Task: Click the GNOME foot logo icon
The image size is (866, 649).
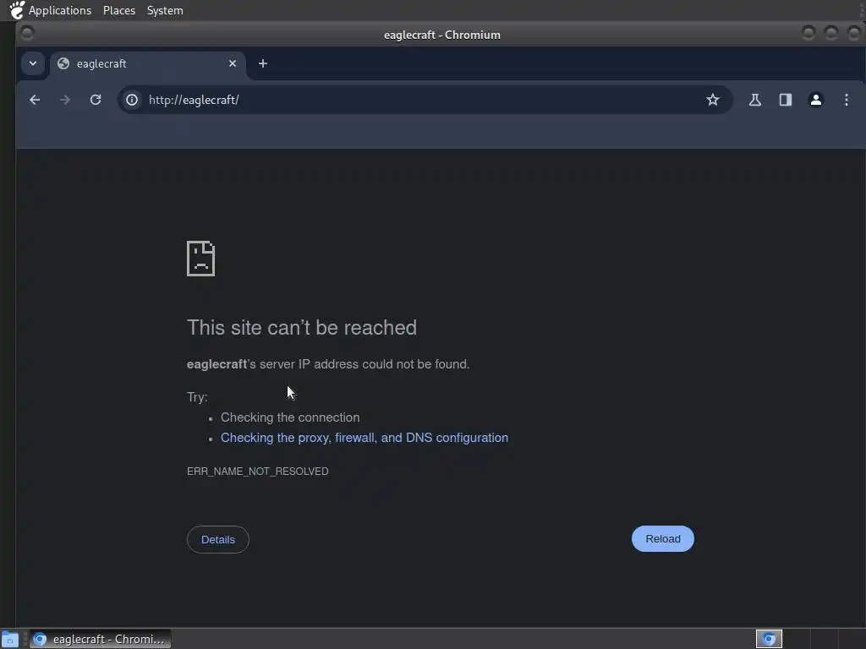Action: pos(17,10)
